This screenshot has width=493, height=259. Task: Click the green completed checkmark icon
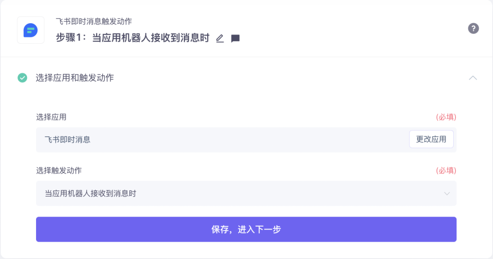tap(22, 78)
